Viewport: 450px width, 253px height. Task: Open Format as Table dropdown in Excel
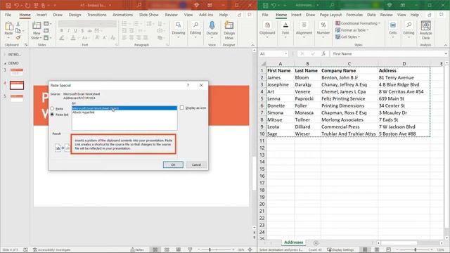(x=352, y=30)
